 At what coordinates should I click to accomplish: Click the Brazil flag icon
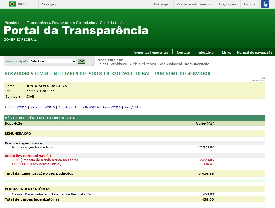click(12, 4)
